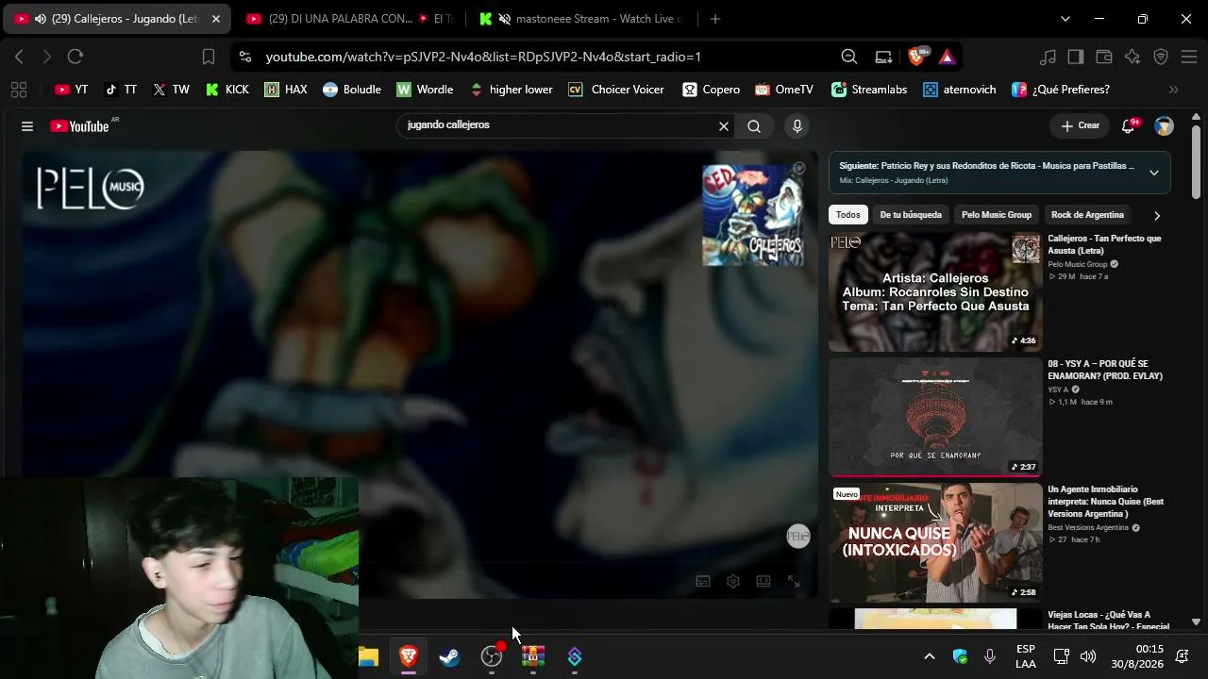The height and width of the screenshot is (679, 1208).
Task: Bookmark this page in Brave
Action: (209, 57)
